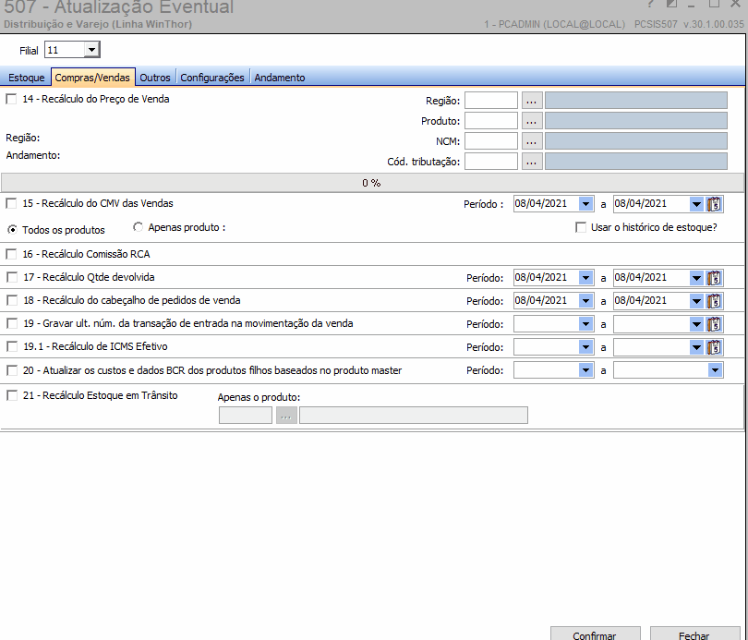Click disabled product code field under Apenas o produto
Screen dimensions: 748x640
point(246,416)
